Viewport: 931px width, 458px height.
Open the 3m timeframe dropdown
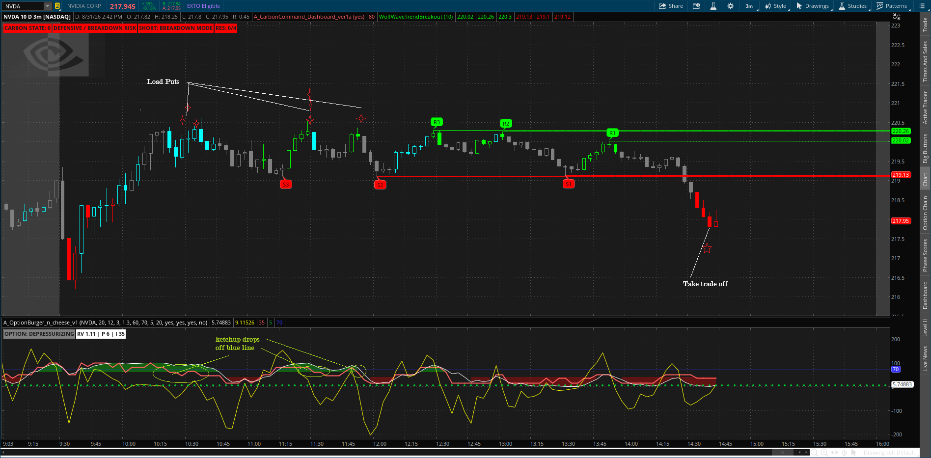click(x=750, y=6)
